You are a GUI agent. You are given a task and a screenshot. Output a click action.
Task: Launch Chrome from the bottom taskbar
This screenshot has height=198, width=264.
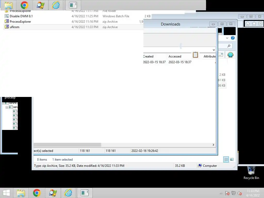(37, 193)
